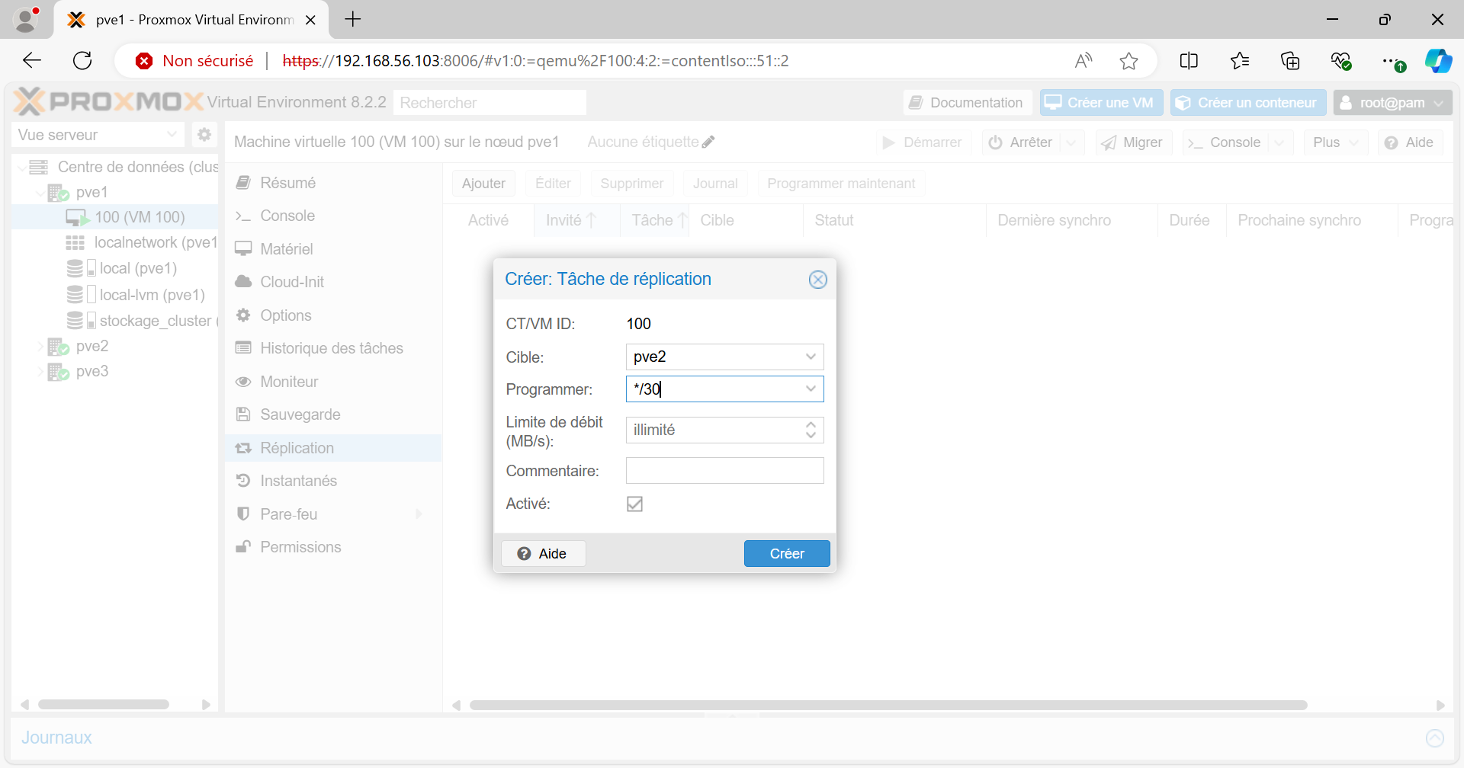Expand Pare-feu submenu arrow
The image size is (1464, 768).
pyautogui.click(x=419, y=514)
